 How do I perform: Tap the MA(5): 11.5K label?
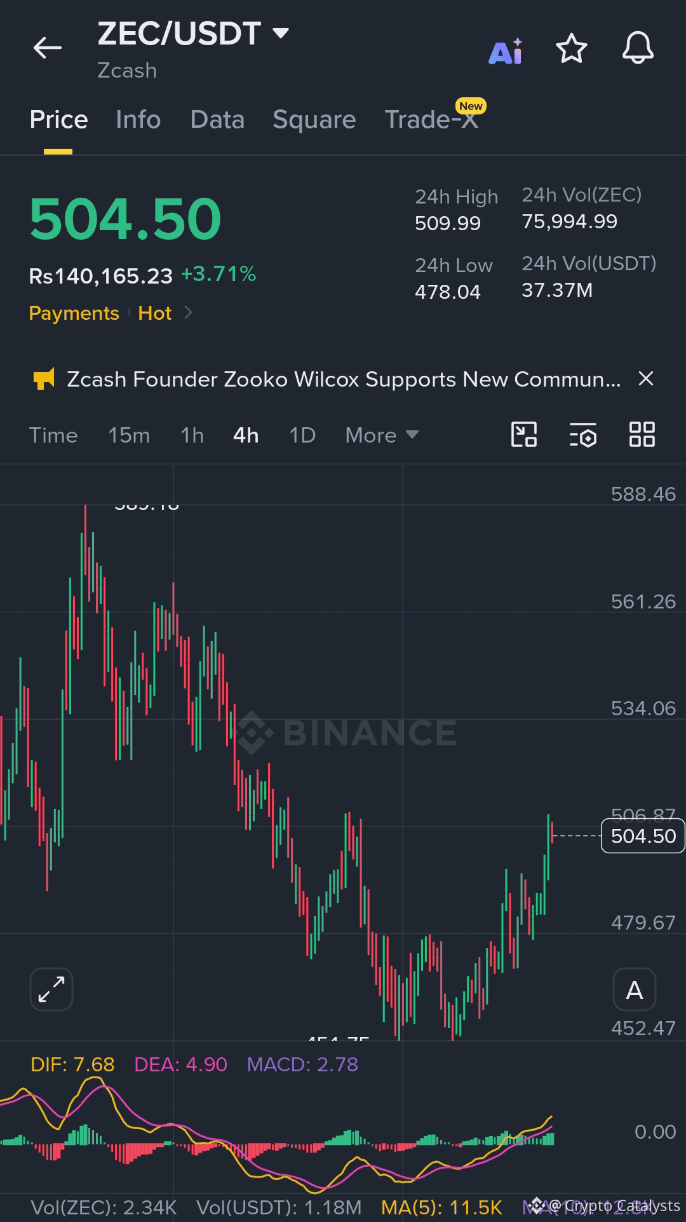441,1207
